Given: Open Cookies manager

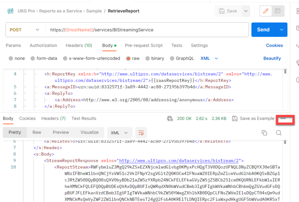Looking at the screenshot, I should click(274, 45).
